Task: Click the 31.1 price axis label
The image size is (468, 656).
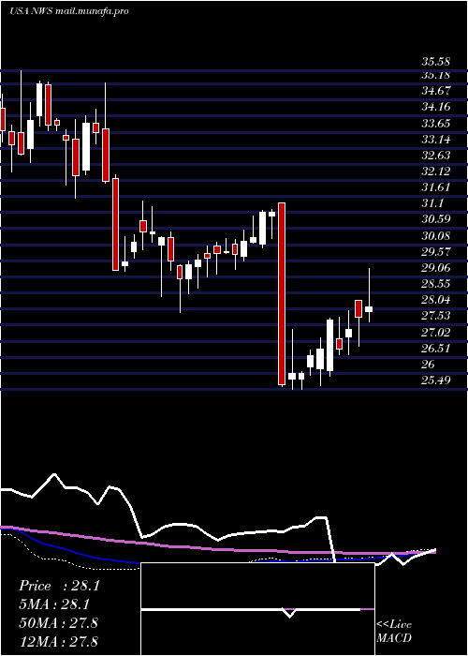Action: 431,203
